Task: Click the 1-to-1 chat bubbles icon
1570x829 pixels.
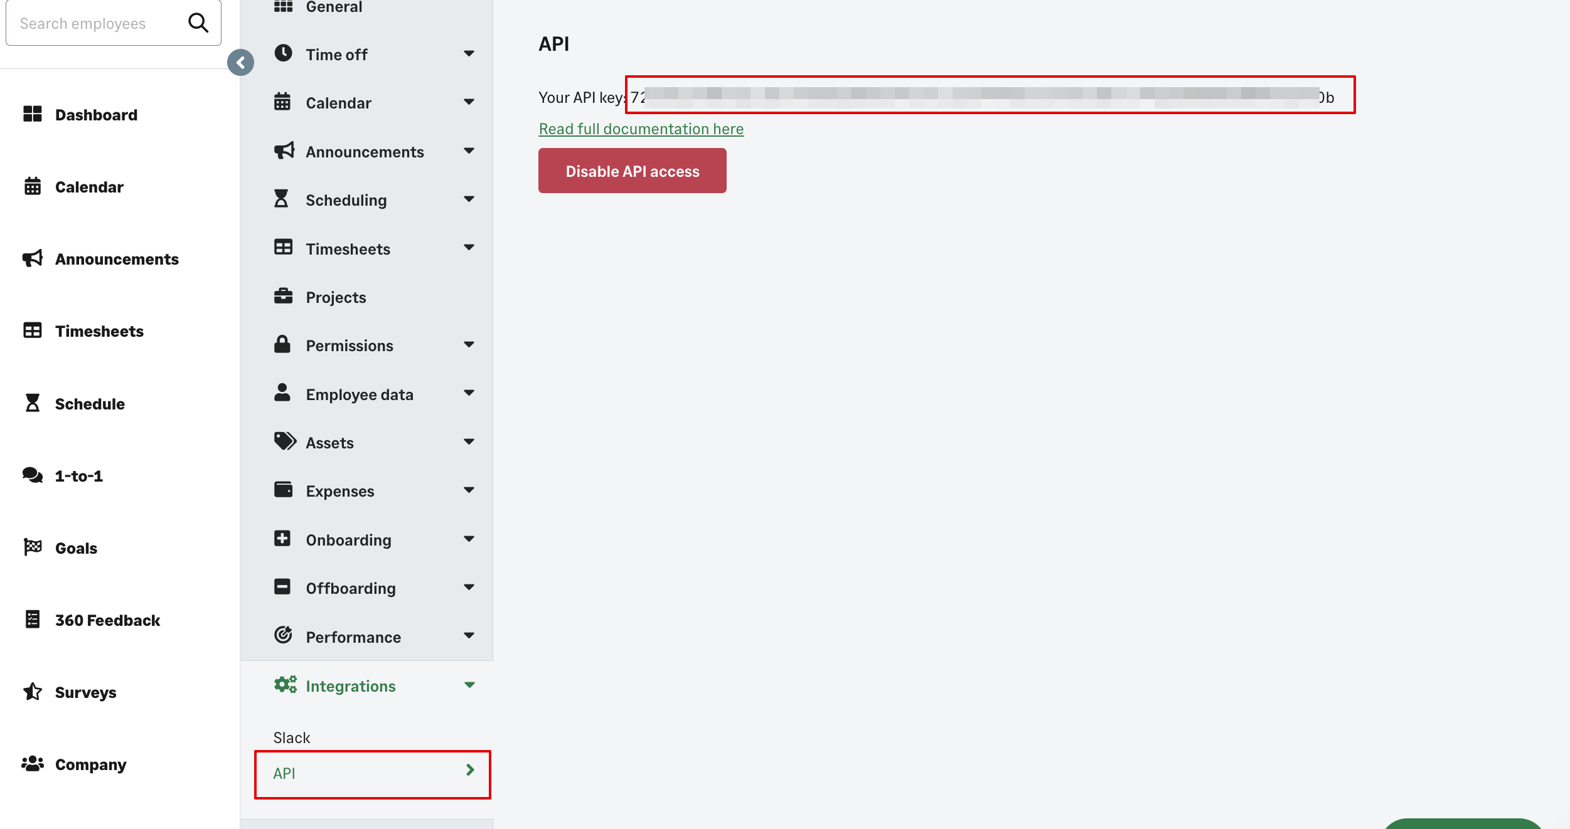Action: pyautogui.click(x=33, y=475)
